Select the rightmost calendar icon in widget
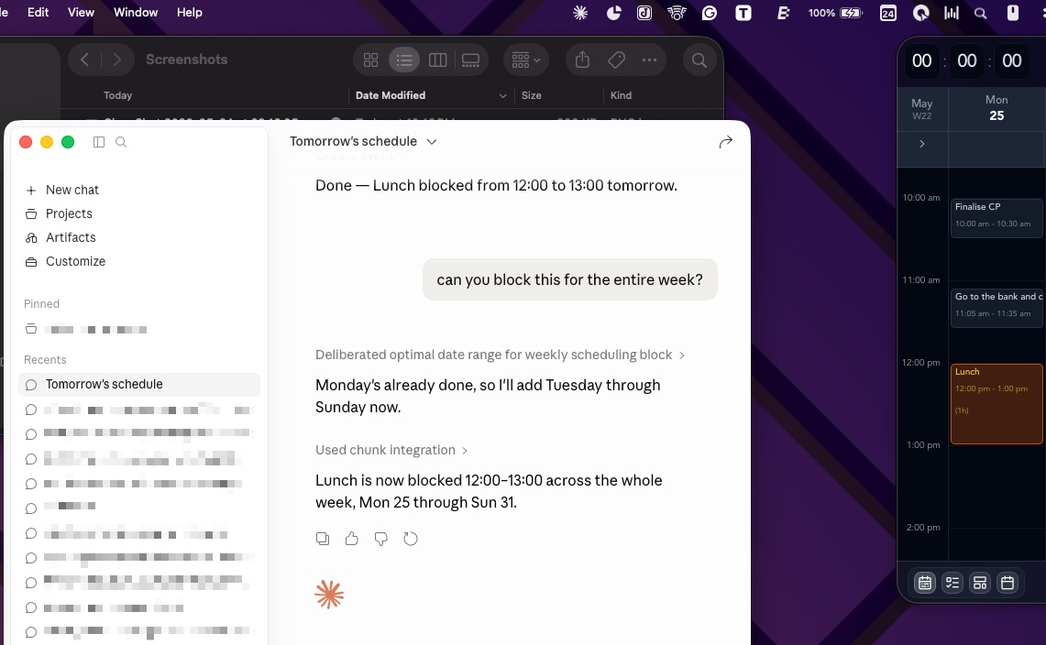The width and height of the screenshot is (1046, 645). [x=1007, y=583]
